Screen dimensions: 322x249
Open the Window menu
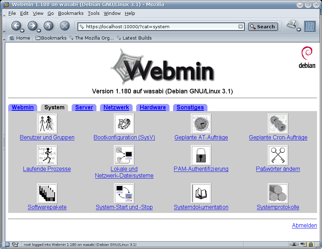tap(112, 13)
